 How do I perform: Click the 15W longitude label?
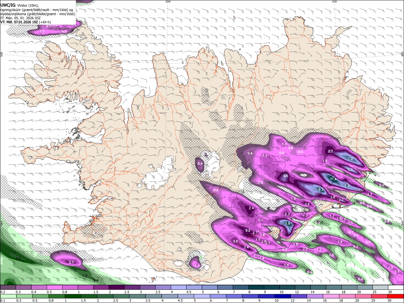pos(334,2)
